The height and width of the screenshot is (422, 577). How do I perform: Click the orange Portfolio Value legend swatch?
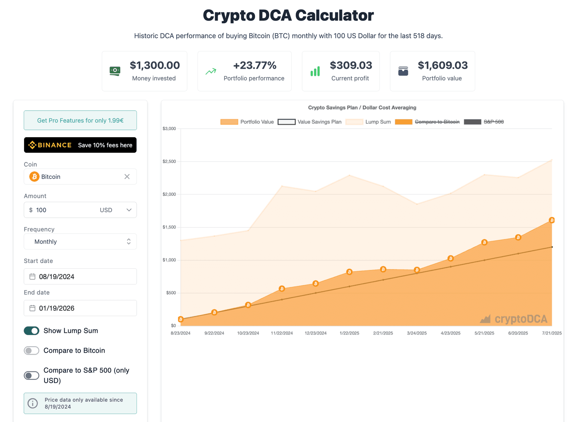(229, 122)
